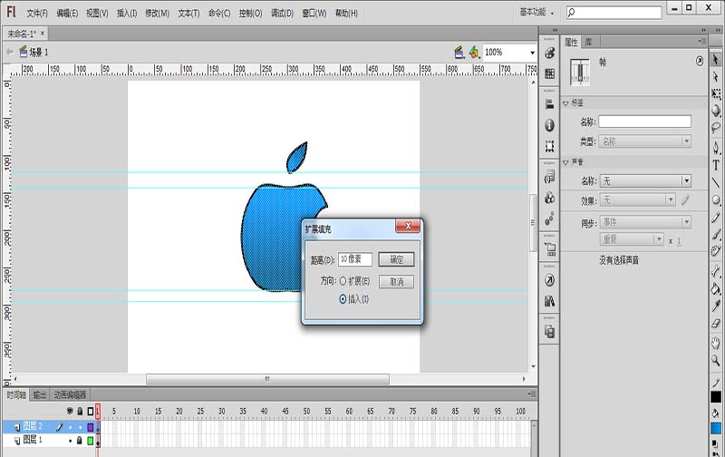Open the 基本功能 workspace switcher
Screen dimensions: 725x457
tap(536, 13)
